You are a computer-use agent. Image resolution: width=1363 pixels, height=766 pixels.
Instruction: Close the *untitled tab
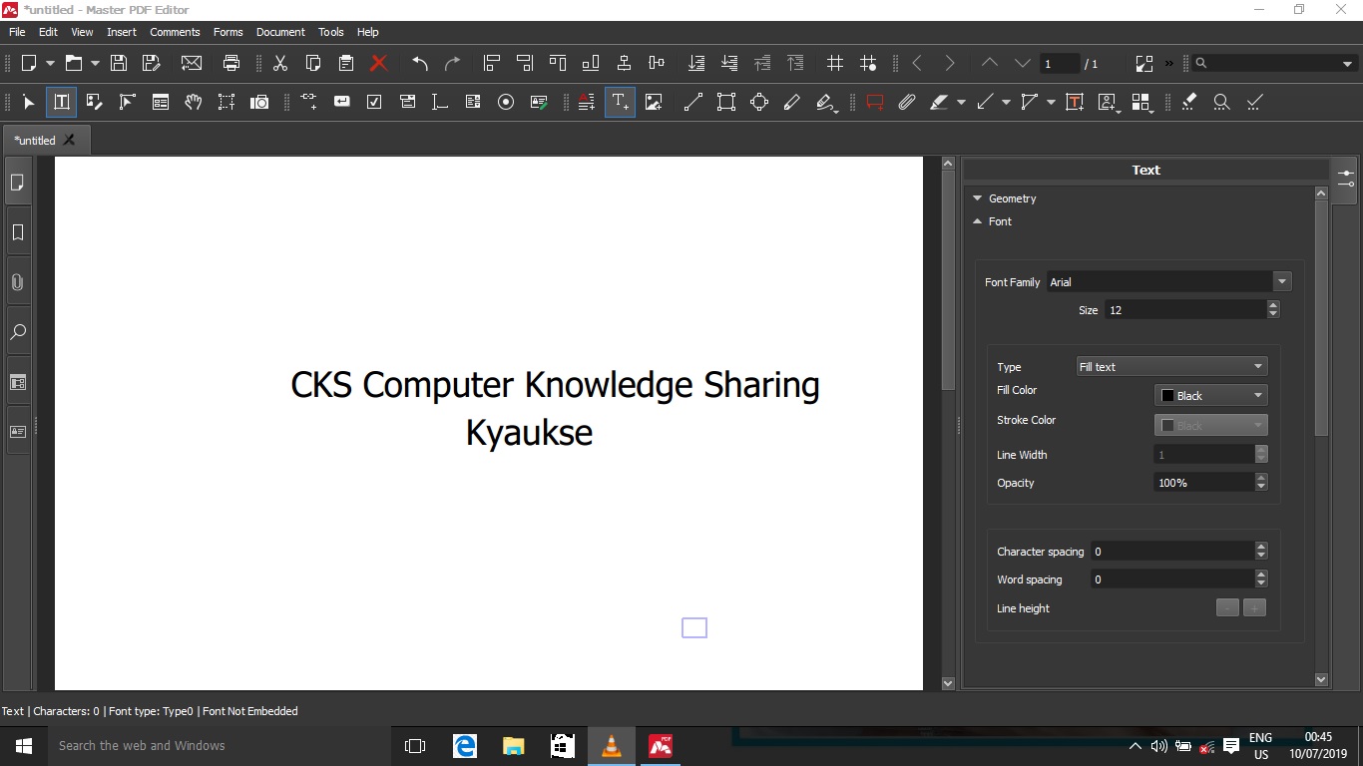pyautogui.click(x=69, y=140)
